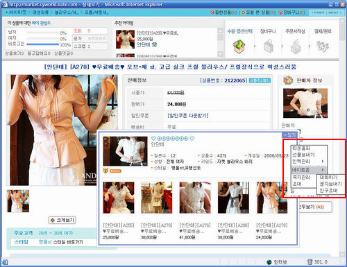Click the 남자 0% interest bar
This screenshot has width=347, height=267.
tap(43, 33)
